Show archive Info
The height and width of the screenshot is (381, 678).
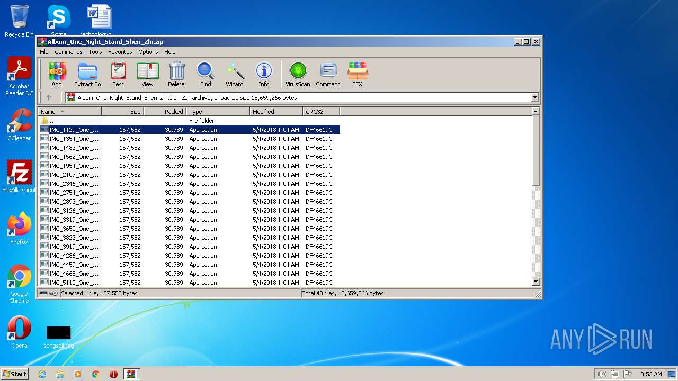pyautogui.click(x=264, y=74)
